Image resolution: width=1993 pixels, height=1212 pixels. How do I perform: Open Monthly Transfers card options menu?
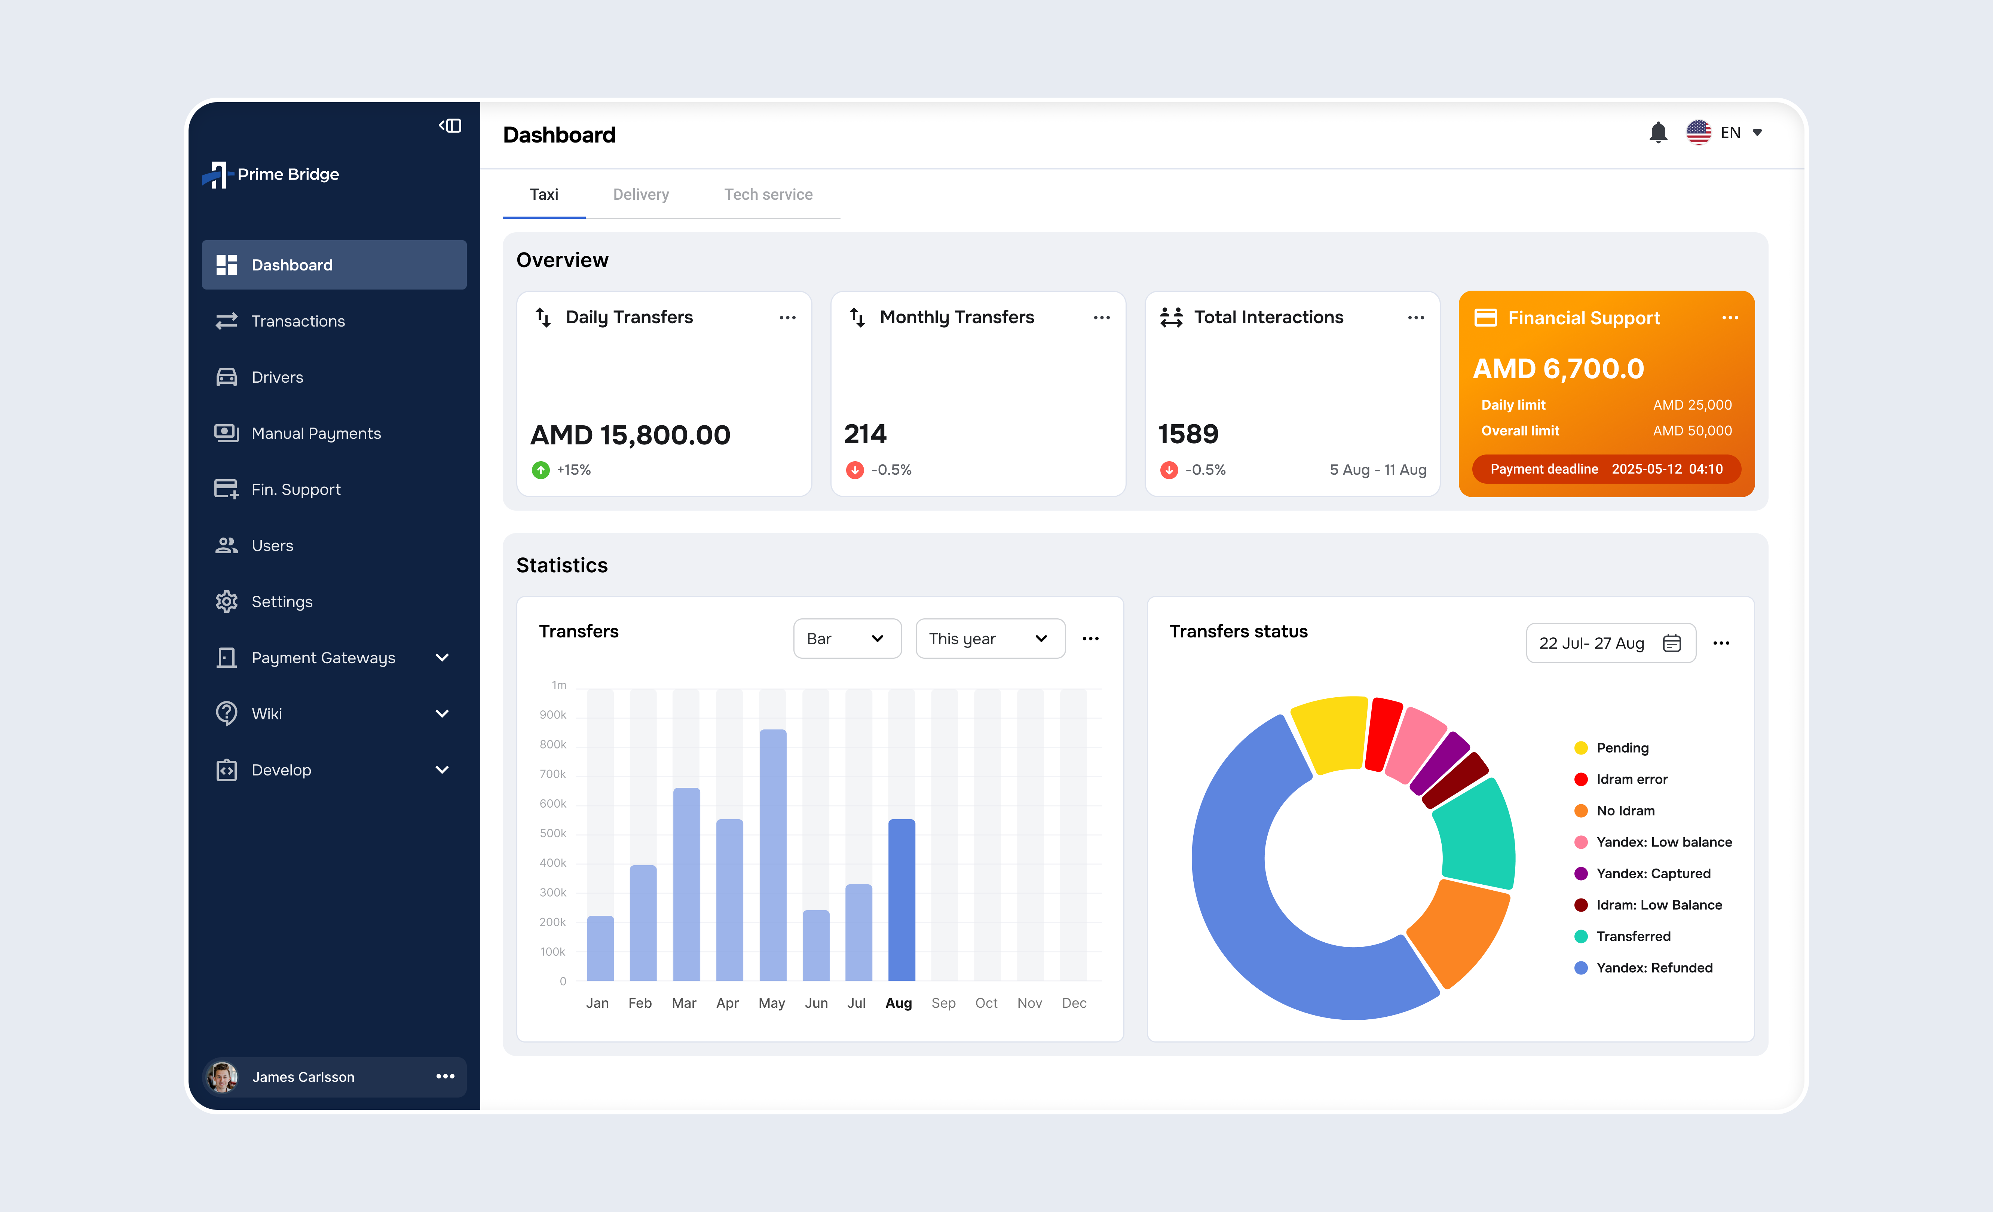pyautogui.click(x=1102, y=318)
